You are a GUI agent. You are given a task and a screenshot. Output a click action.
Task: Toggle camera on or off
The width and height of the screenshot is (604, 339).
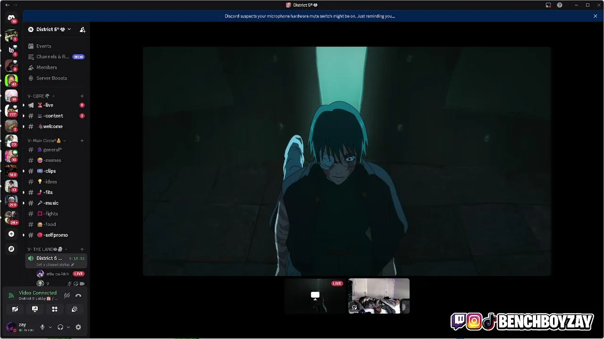pos(15,309)
